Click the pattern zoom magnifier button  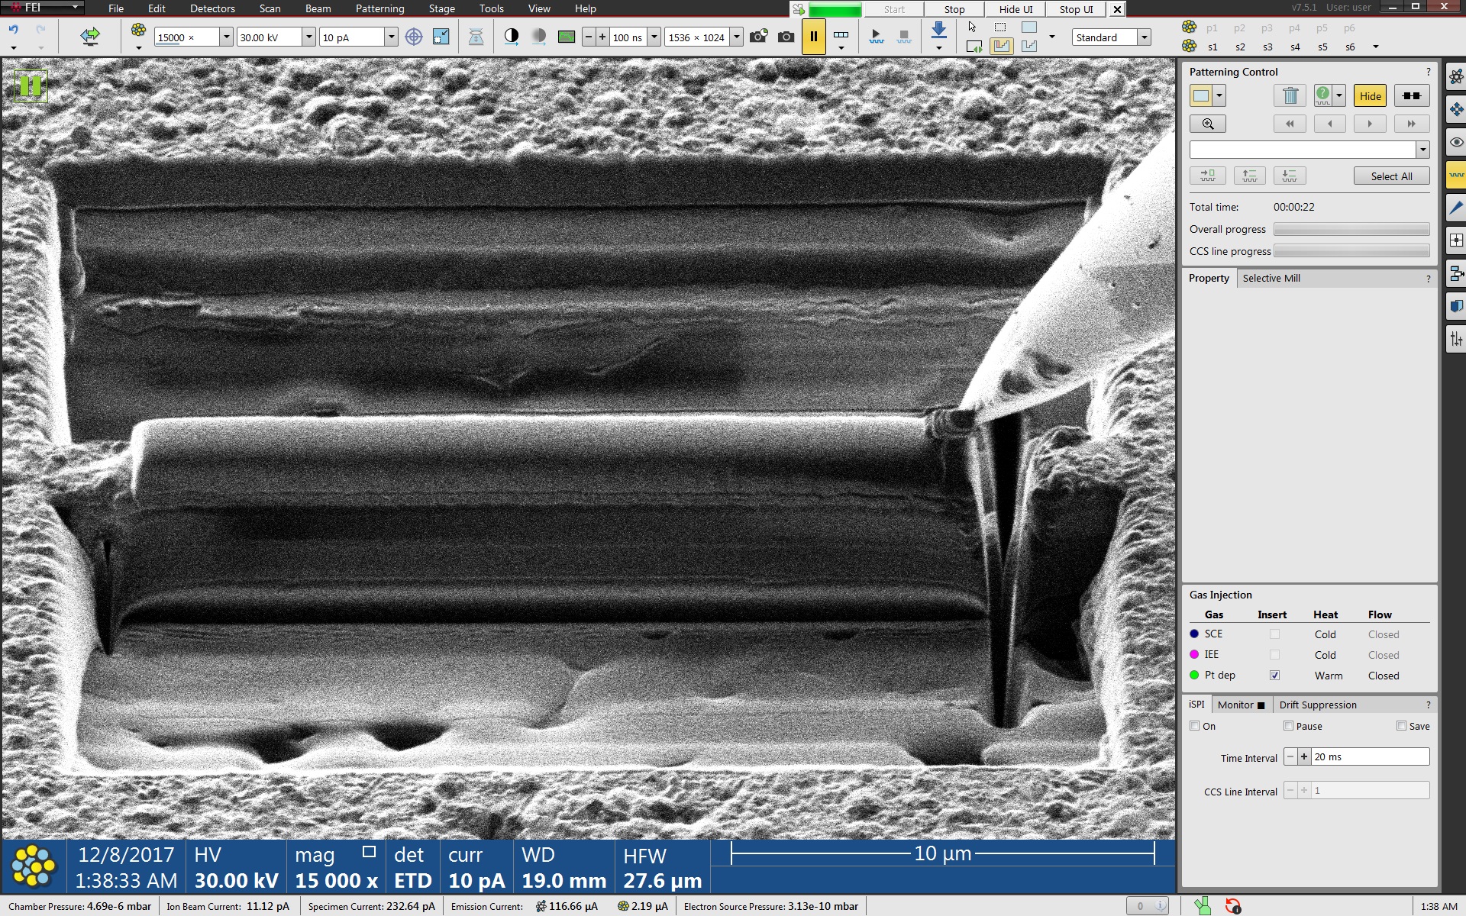pyautogui.click(x=1207, y=124)
